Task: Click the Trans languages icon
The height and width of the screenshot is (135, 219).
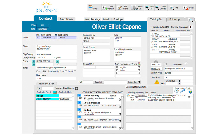Action: (x=139, y=64)
